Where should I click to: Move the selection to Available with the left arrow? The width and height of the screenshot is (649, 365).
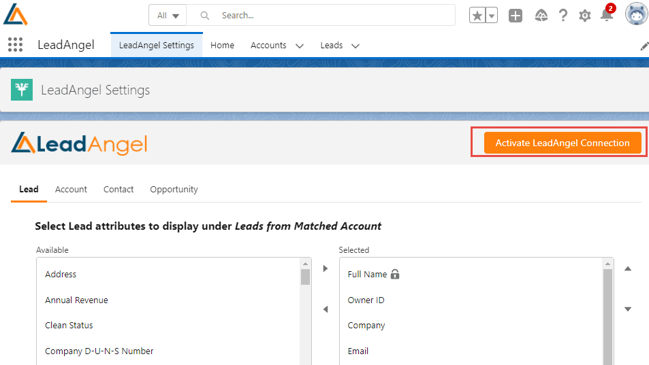pos(326,309)
